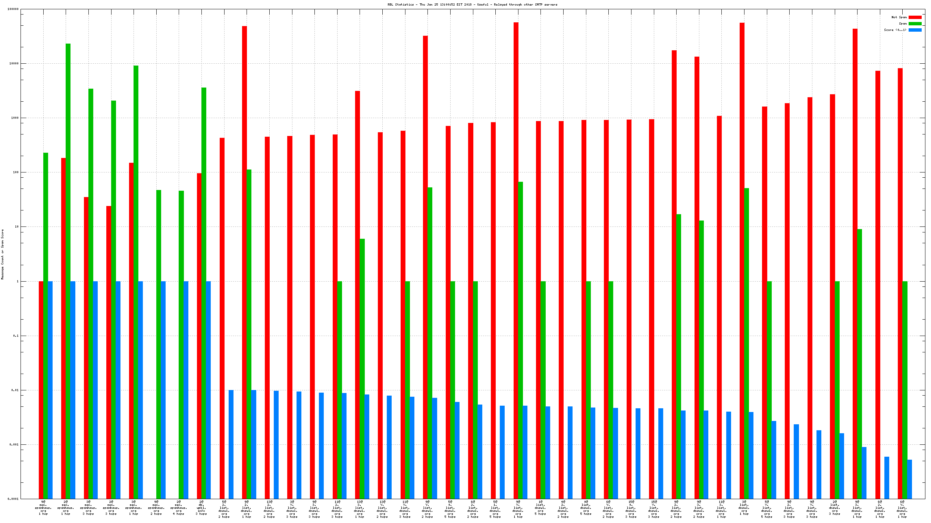The height and width of the screenshot is (523, 931).
Task: Click the green Spam legend swatch
Action: (x=915, y=23)
